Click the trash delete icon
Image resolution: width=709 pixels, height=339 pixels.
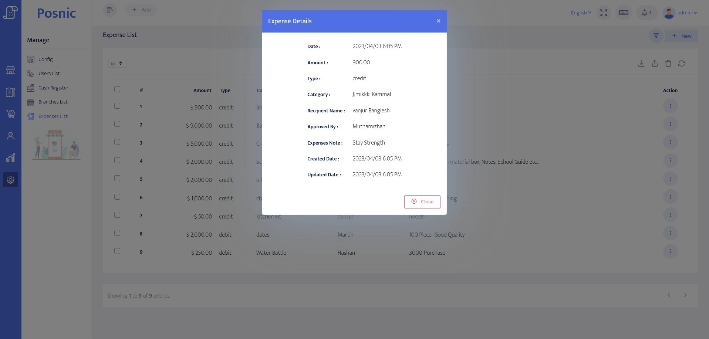tap(668, 64)
